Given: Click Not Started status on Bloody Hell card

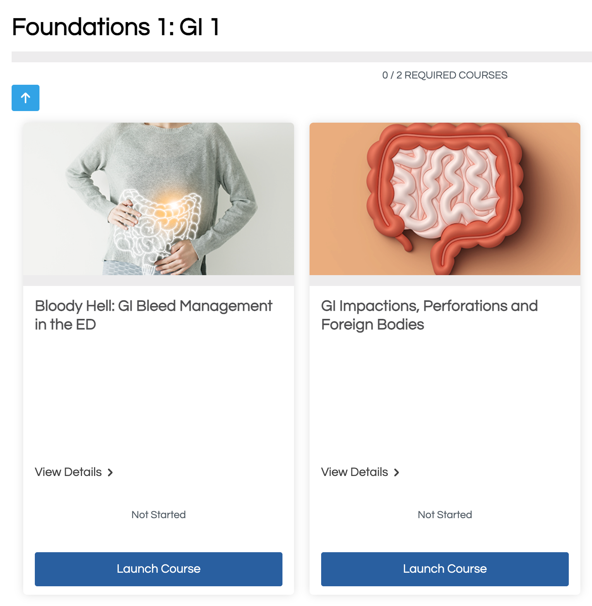Looking at the screenshot, I should (159, 515).
